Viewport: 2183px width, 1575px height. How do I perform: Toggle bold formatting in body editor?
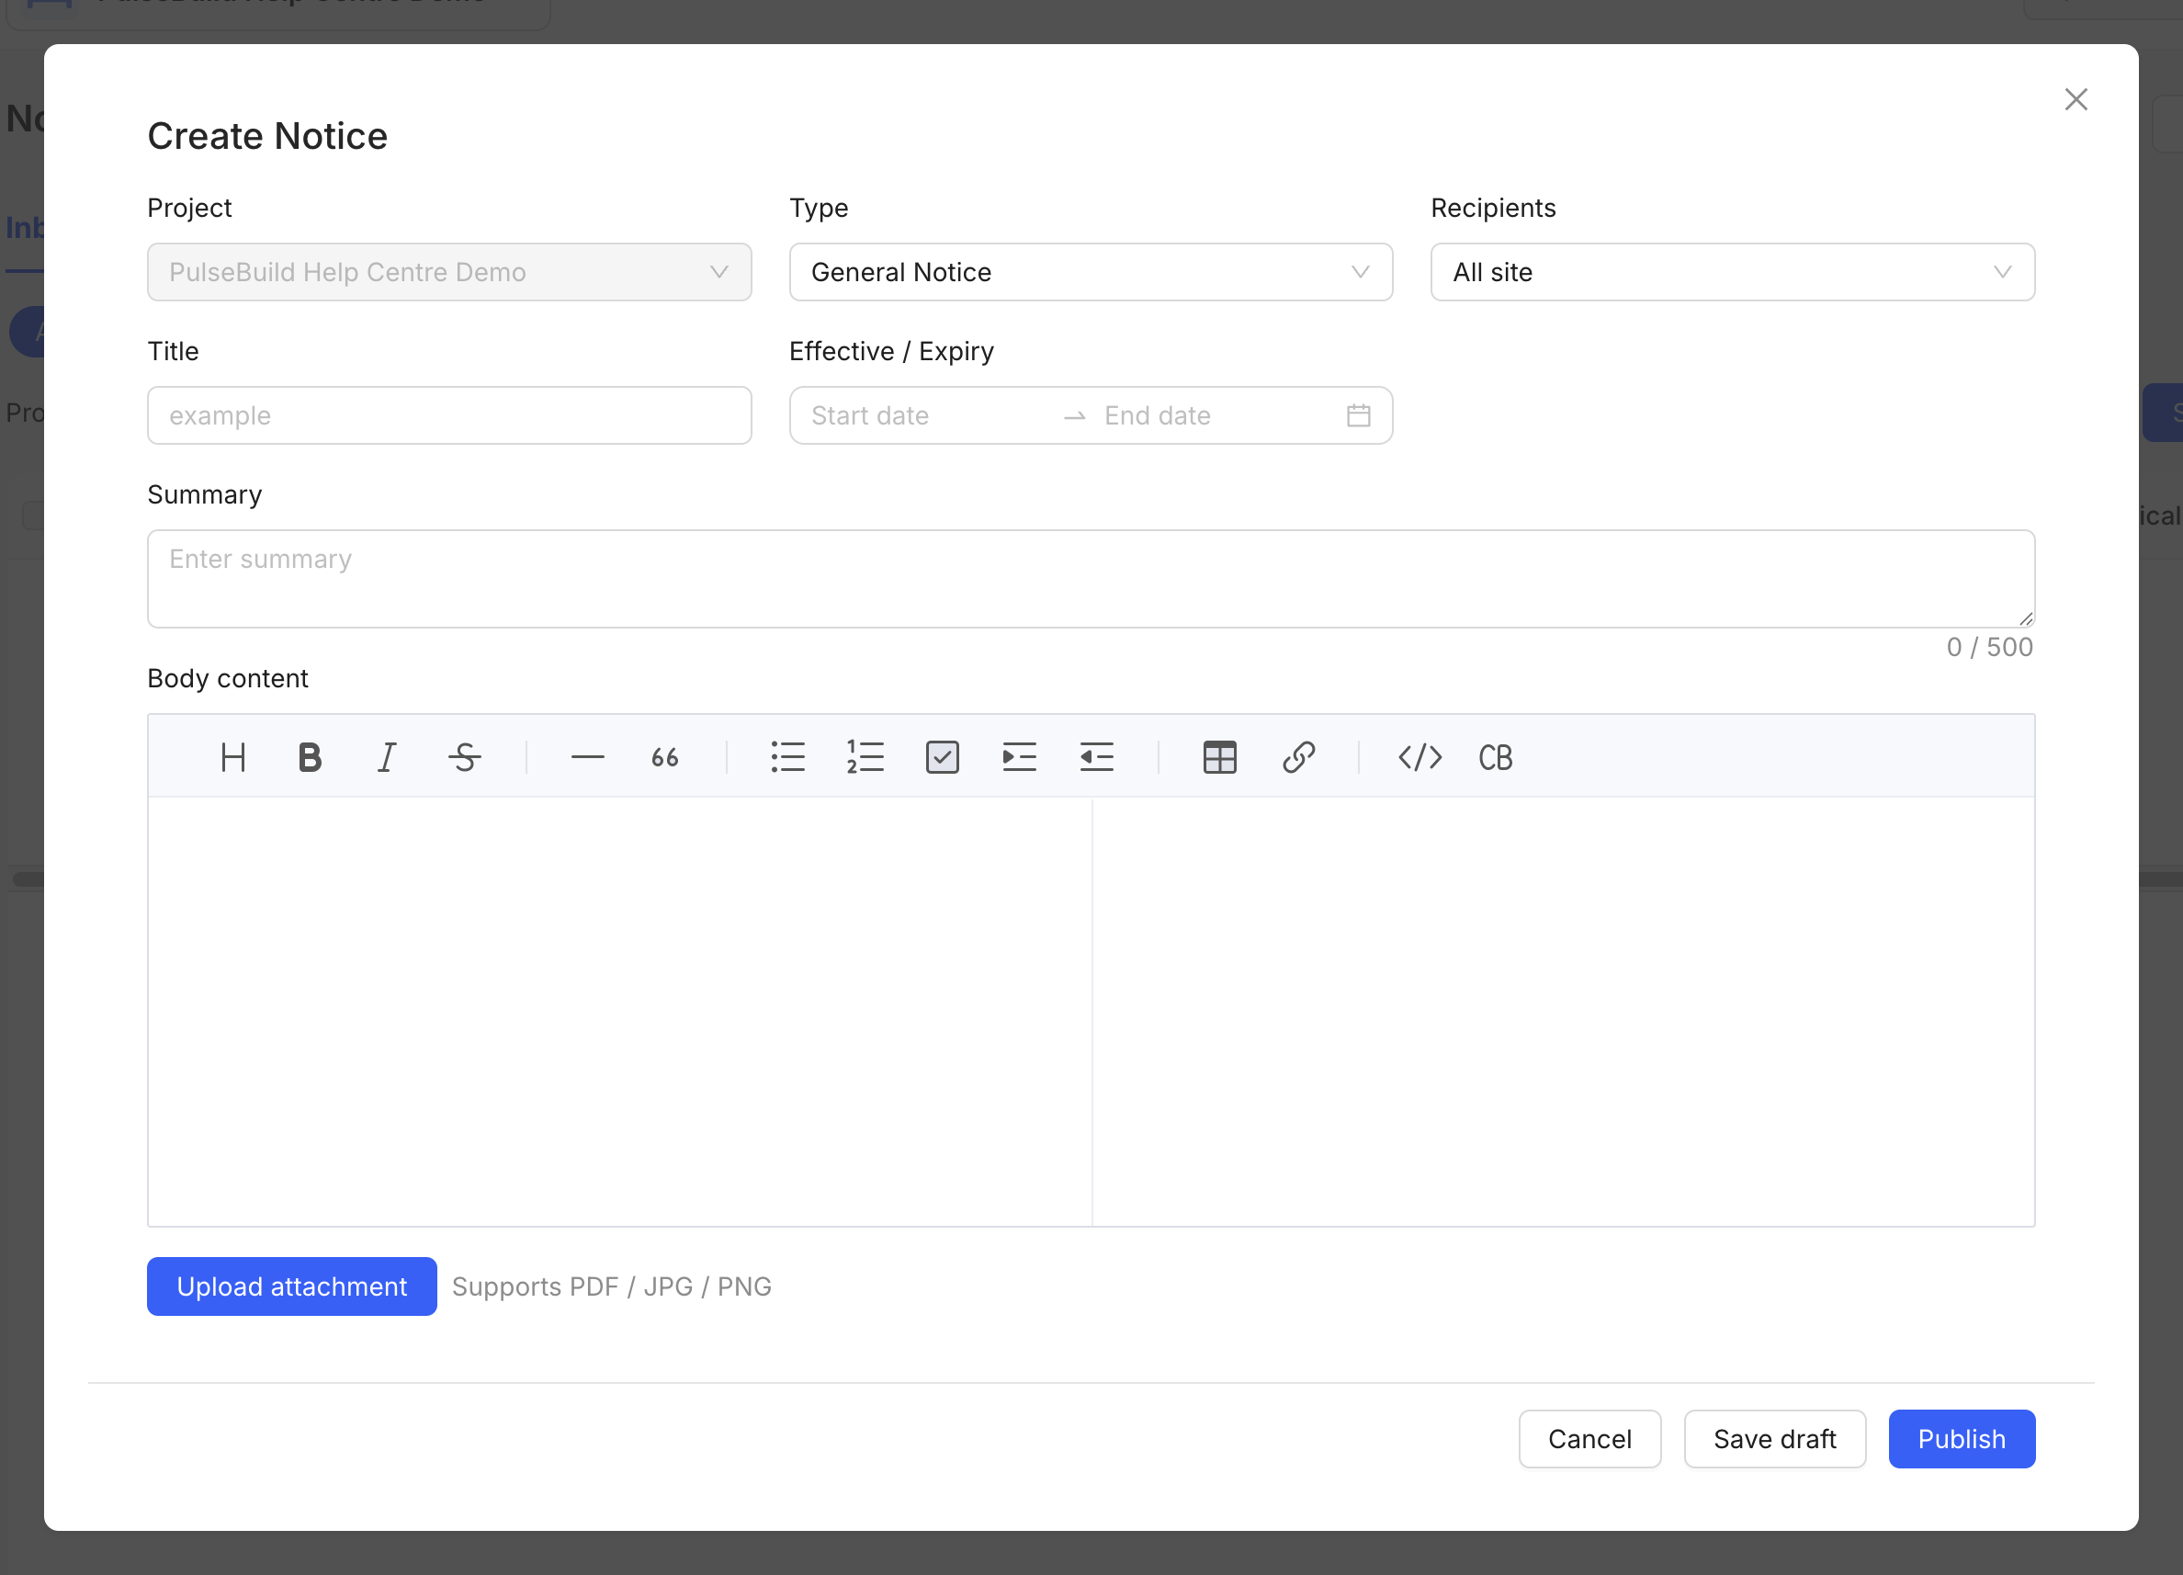click(x=310, y=758)
